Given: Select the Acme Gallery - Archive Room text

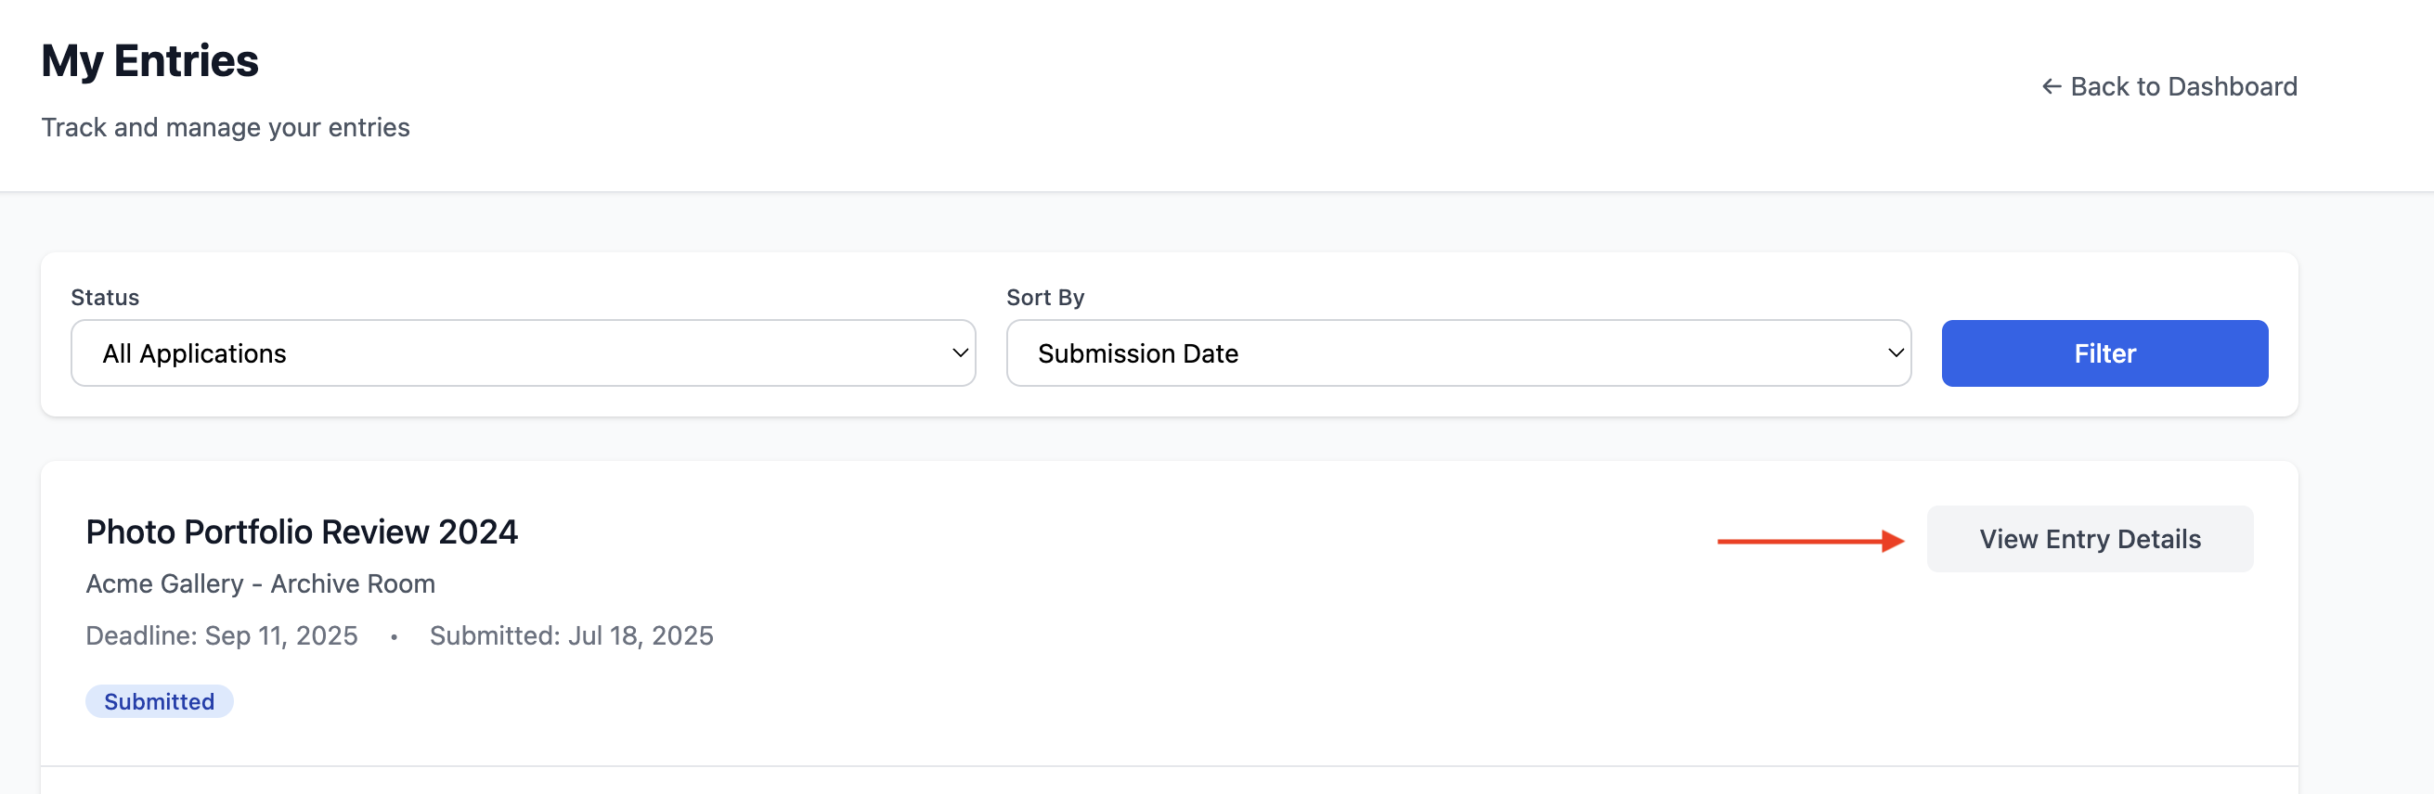Looking at the screenshot, I should click(x=260, y=584).
